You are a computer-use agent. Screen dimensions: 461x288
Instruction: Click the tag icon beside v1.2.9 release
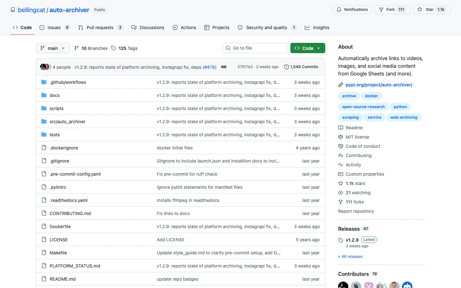(341, 240)
